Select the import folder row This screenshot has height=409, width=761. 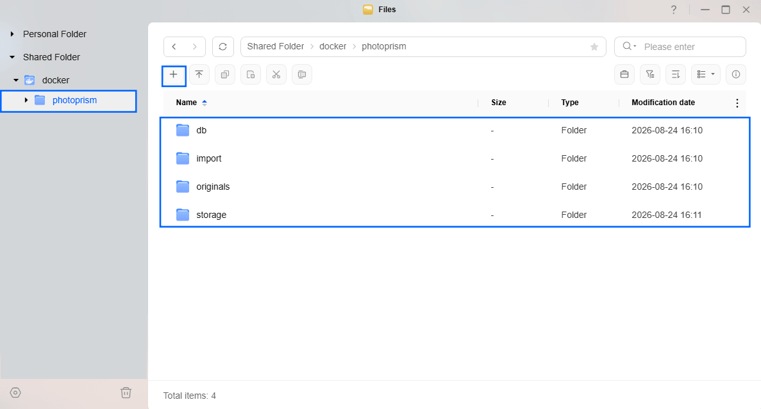tap(455, 158)
